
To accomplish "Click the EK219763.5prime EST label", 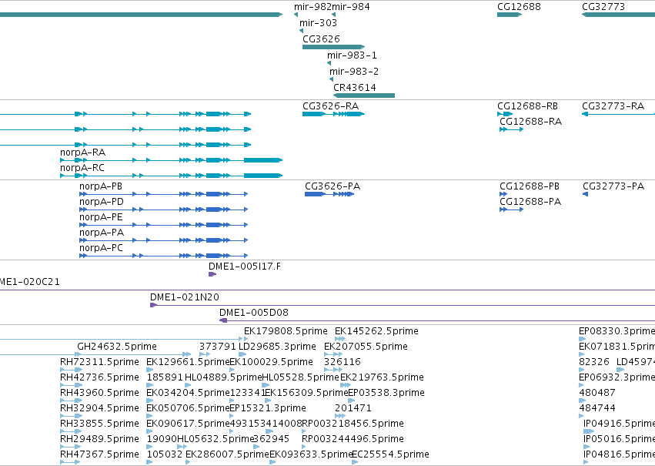I will coord(383,378).
